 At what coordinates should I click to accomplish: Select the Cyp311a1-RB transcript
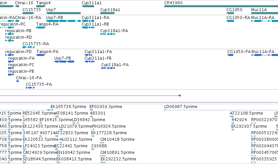(88, 27)
